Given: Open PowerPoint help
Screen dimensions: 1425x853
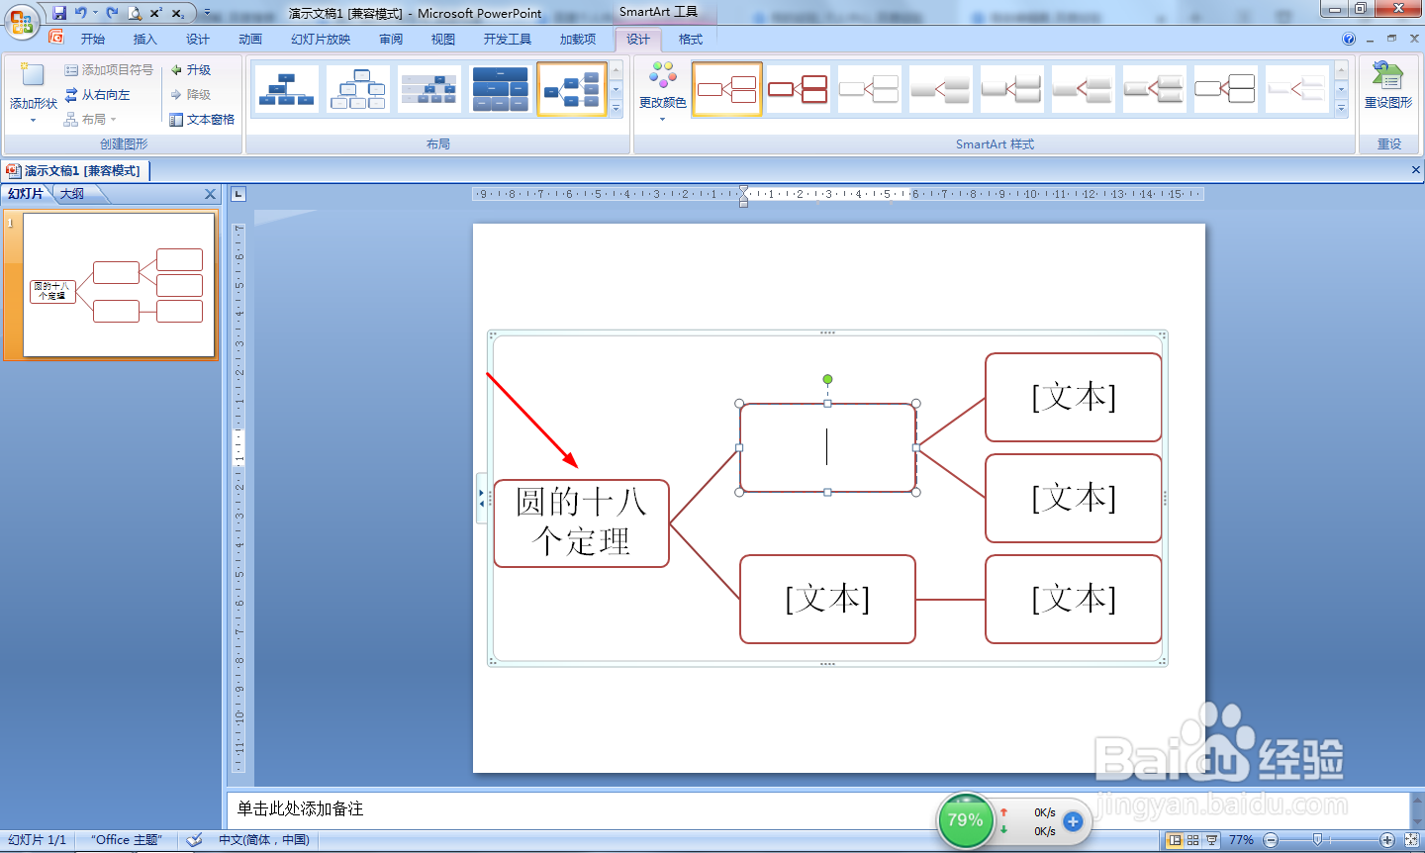Looking at the screenshot, I should point(1349,40).
